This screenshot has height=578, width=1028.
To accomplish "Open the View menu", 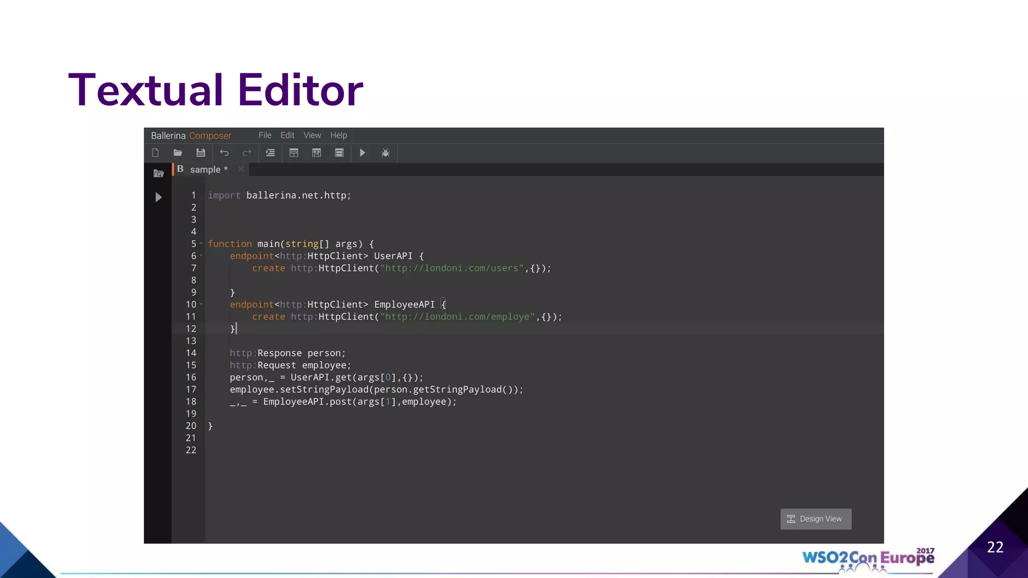I will click(312, 135).
